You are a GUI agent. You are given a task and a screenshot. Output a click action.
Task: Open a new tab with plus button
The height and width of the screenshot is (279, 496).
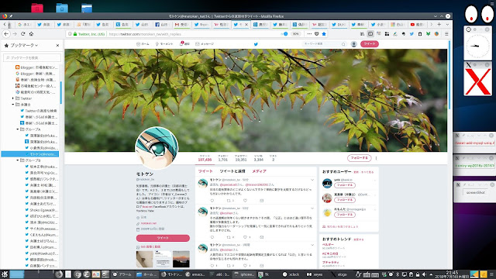point(439,24)
